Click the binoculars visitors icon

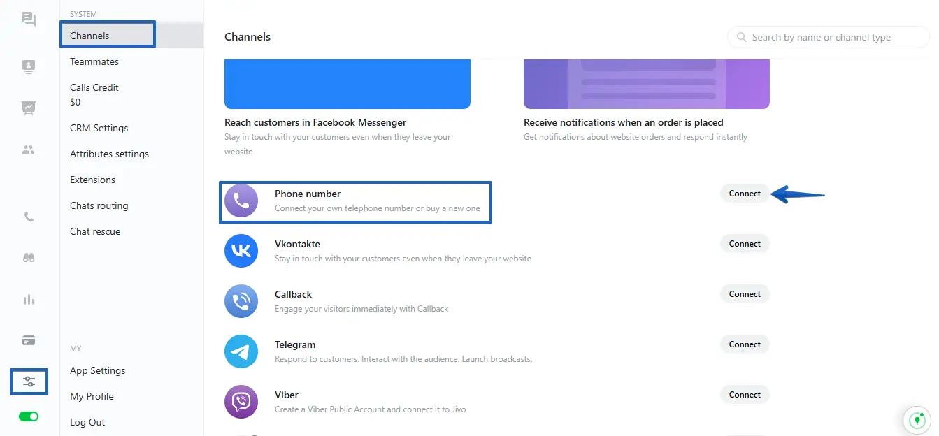[29, 258]
